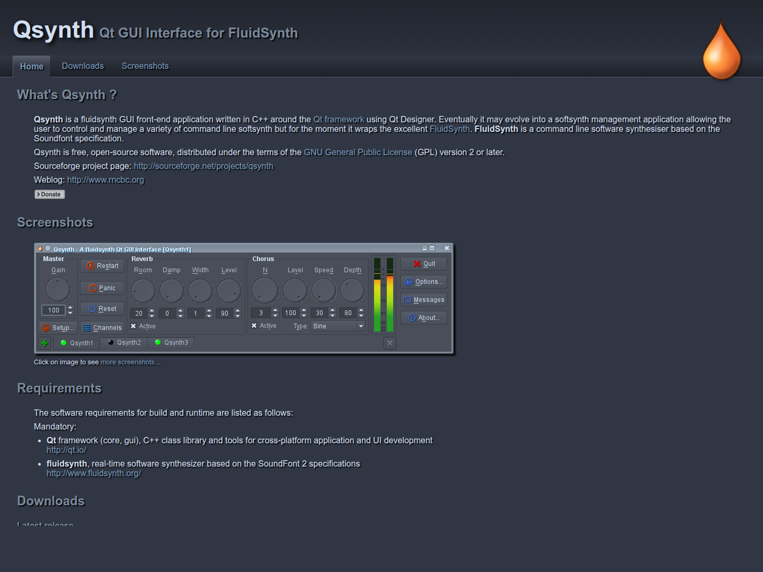Screen dimensions: 763x572
Task: Click the Chorus Depth 80 spinbox
Action: point(352,313)
